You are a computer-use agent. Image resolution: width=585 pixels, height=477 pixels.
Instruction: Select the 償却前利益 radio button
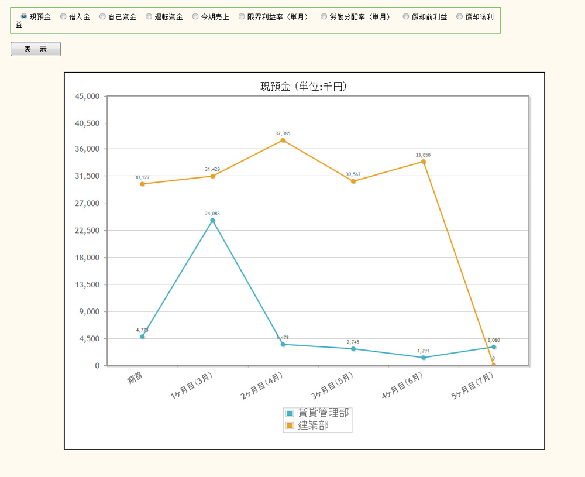[406, 16]
